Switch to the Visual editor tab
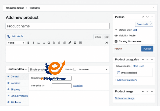The image size is (160, 111). click(x=98, y=37)
